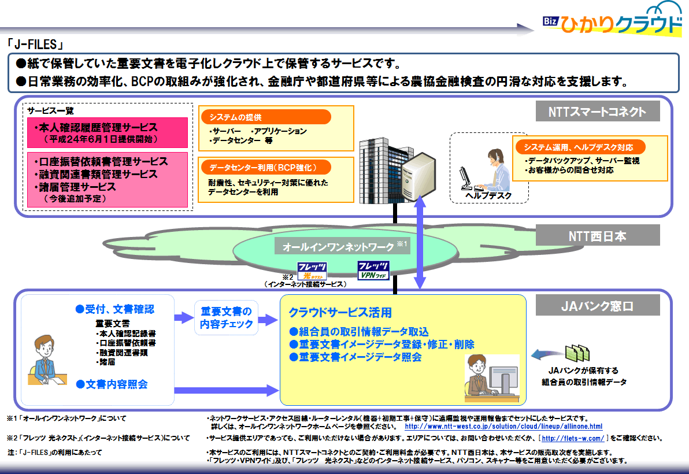Click the フレッツ VPNワイド logo
The width and height of the screenshot is (689, 474).
point(373,270)
